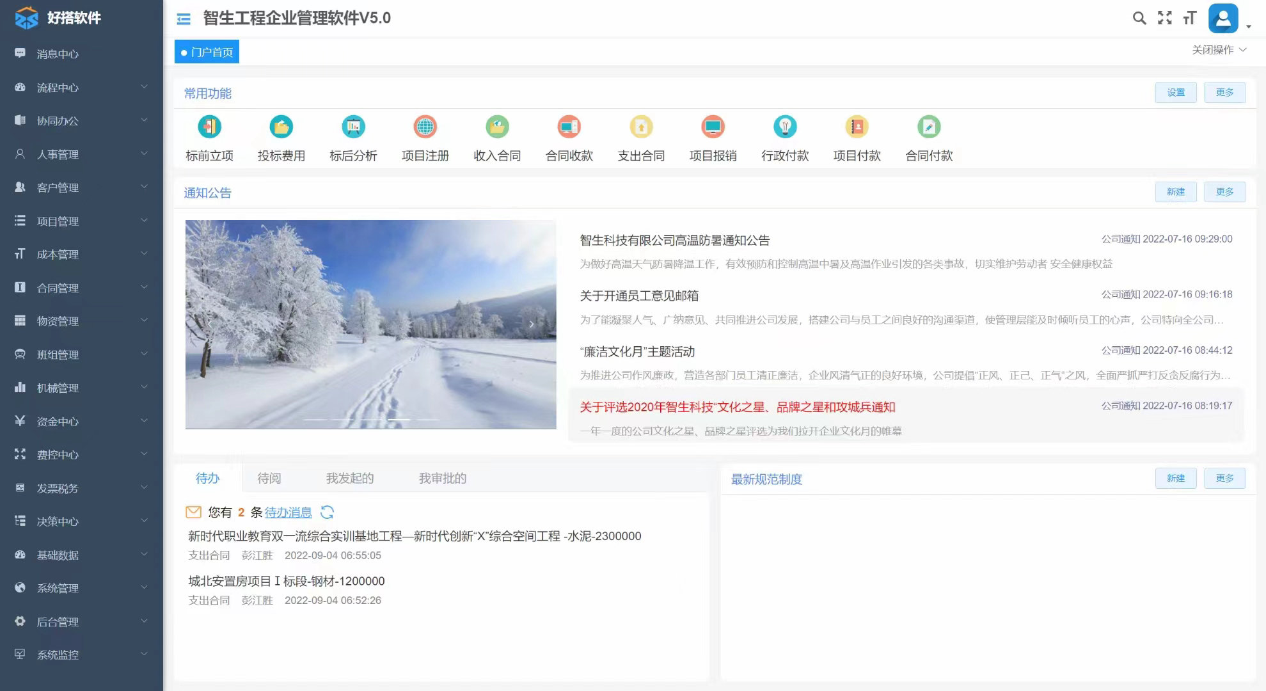Expand 决策中心 sidebar menu
This screenshot has width=1266, height=691.
tap(81, 521)
